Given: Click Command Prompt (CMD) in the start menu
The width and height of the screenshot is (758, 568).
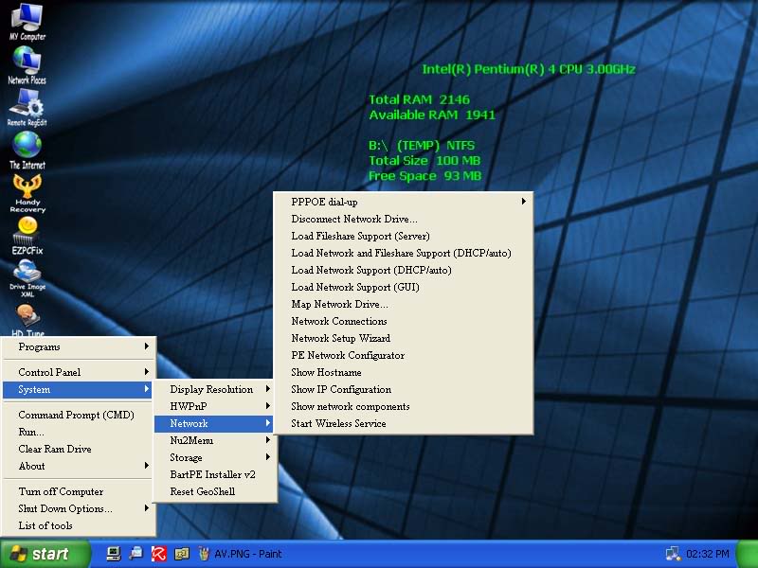Looking at the screenshot, I should coord(76,415).
